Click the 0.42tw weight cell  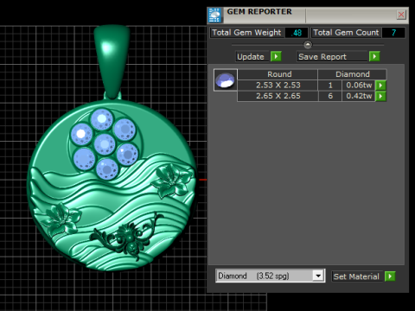coord(359,96)
